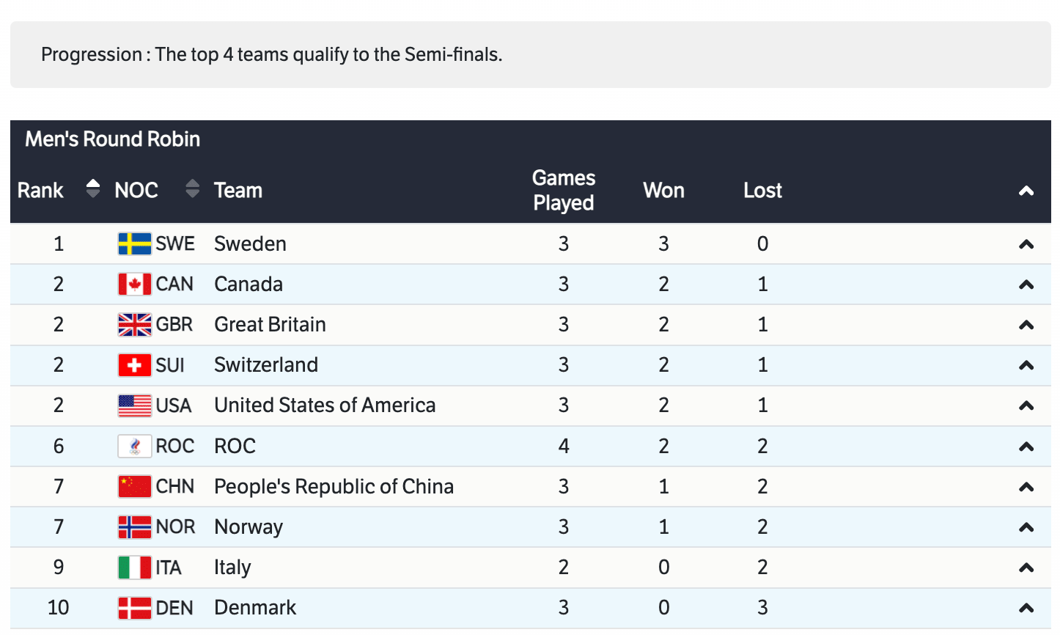Click the Italy flag icon
This screenshot has width=1060, height=635.
click(134, 568)
